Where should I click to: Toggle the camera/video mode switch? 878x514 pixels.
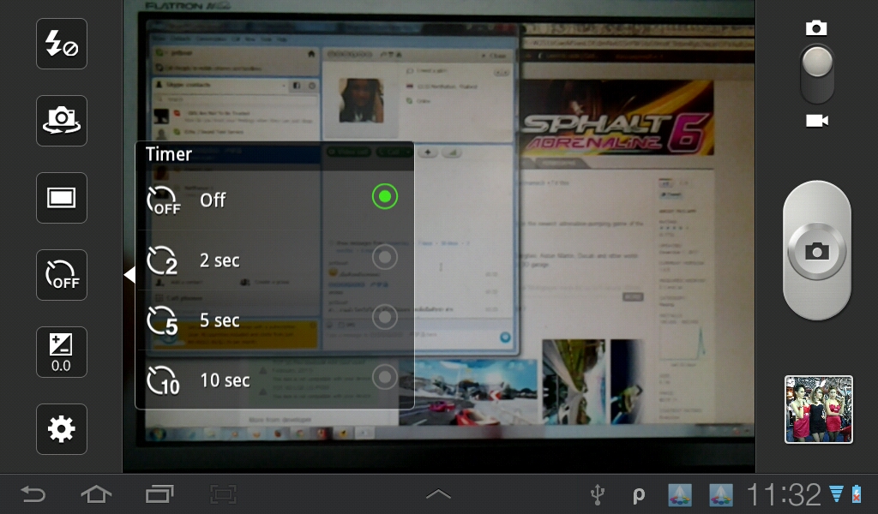816,74
